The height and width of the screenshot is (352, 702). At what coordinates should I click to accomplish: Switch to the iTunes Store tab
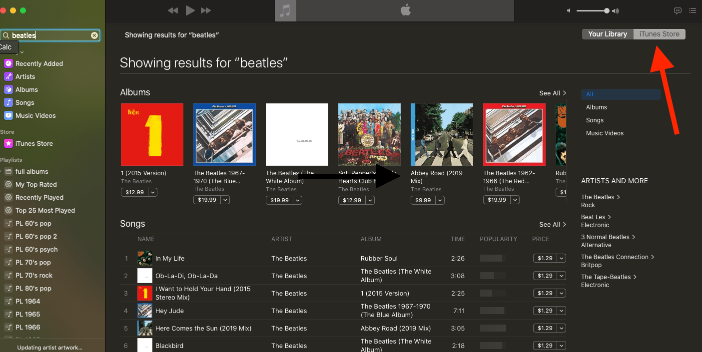660,34
